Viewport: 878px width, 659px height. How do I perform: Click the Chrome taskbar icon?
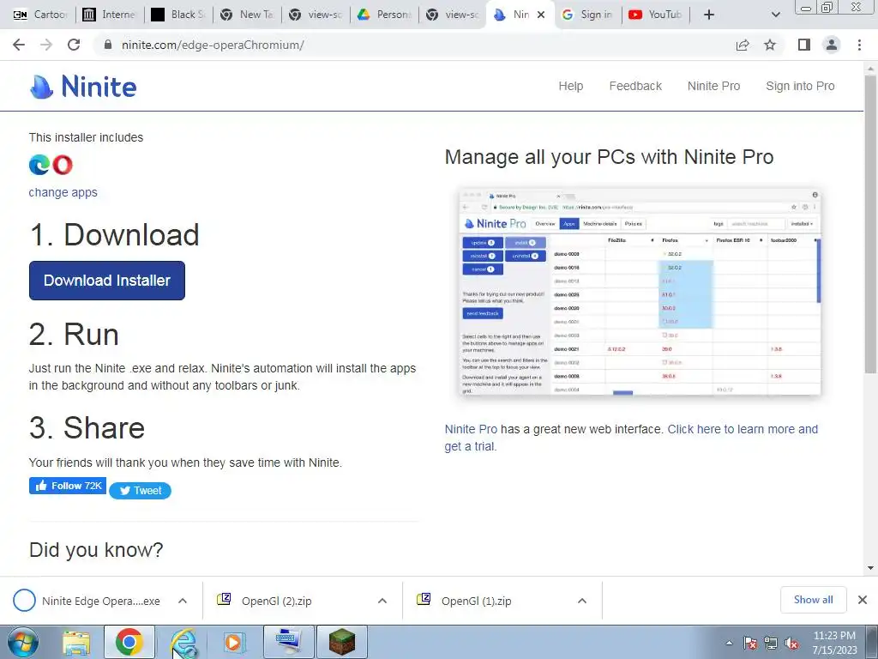click(x=129, y=642)
